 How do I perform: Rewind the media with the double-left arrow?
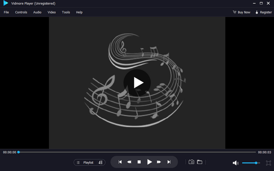tap(129, 162)
